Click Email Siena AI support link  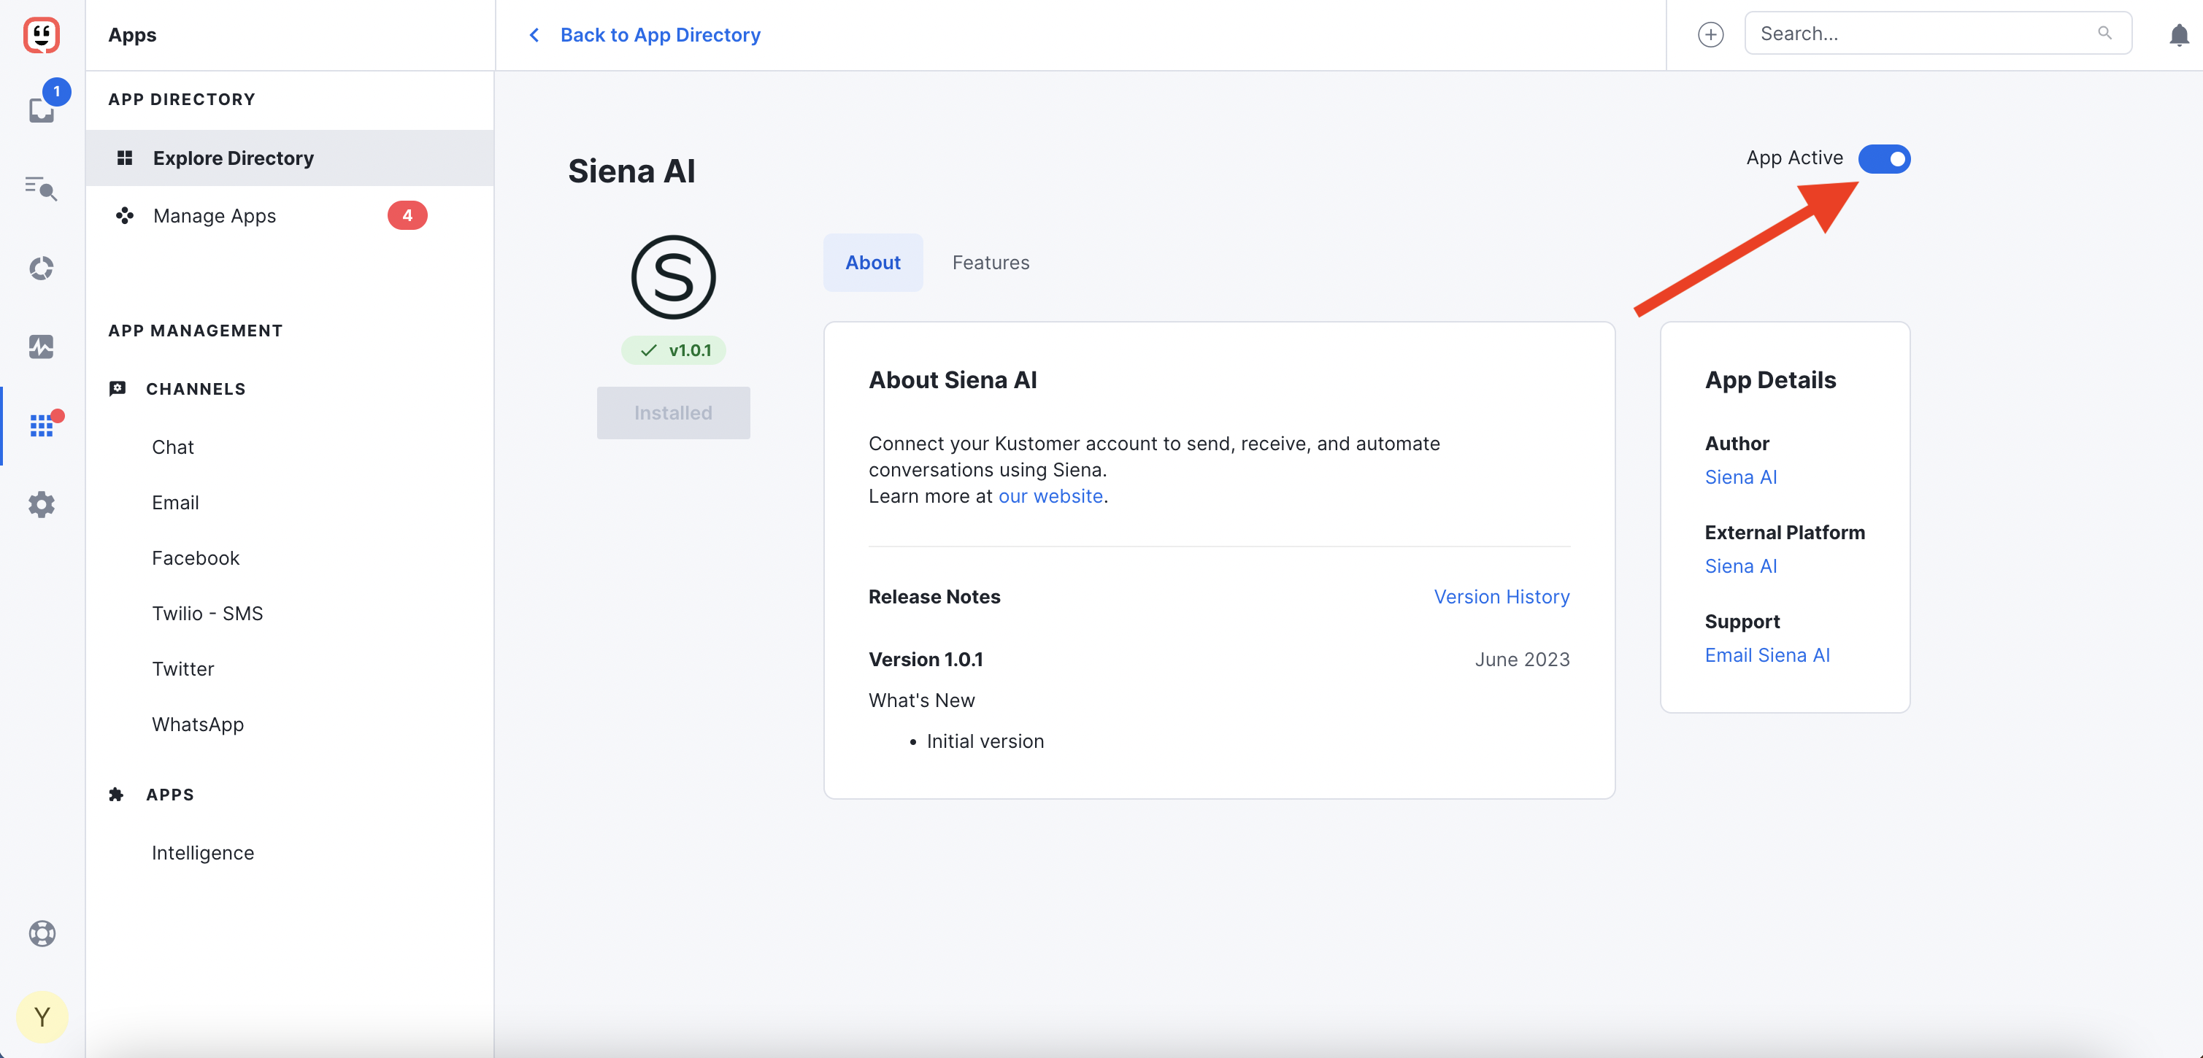click(1766, 655)
